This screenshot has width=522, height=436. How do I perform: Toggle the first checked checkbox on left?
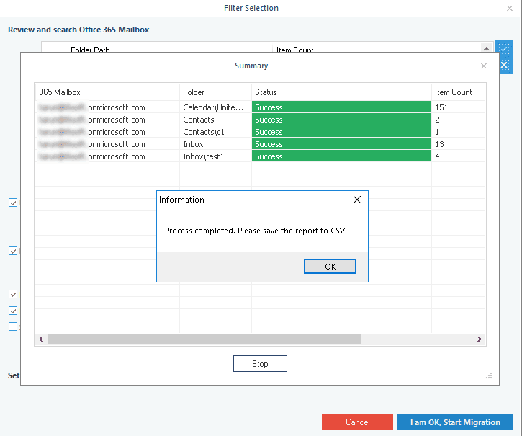tap(13, 203)
